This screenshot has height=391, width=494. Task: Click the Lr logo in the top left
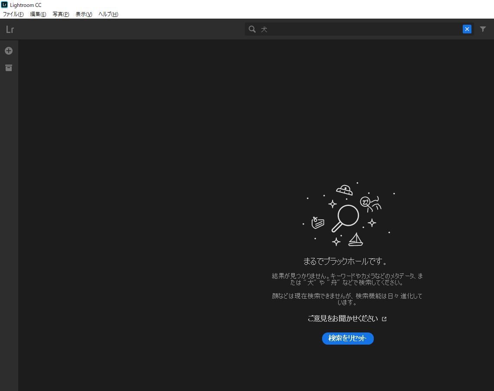tap(10, 29)
